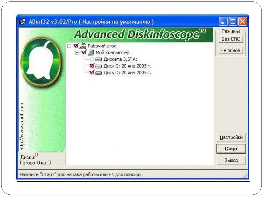Image resolution: width=263 pixels, height=197 pixels.
Task: Select the Мой компьютер tree label
Action: coord(112,52)
